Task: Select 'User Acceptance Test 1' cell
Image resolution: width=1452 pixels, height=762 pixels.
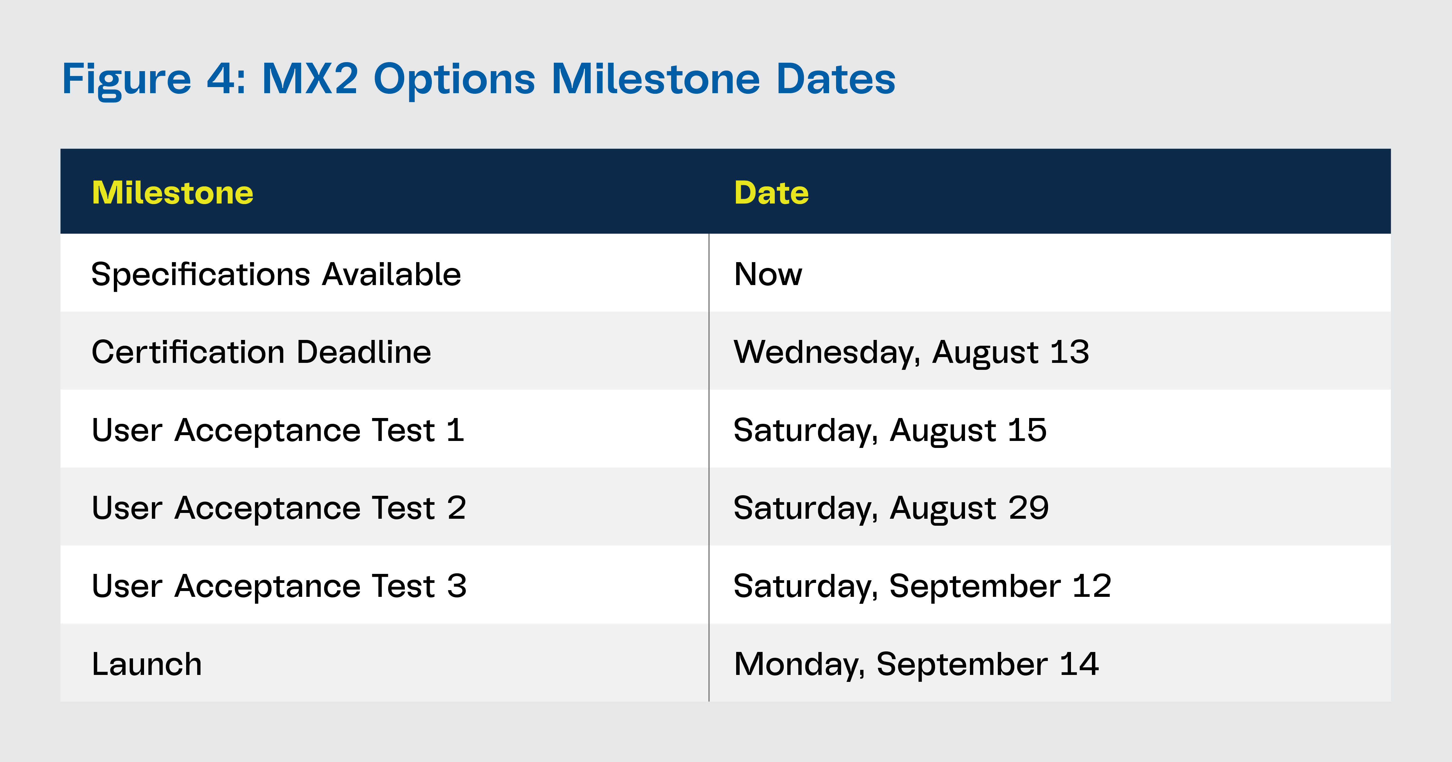Action: click(x=278, y=430)
